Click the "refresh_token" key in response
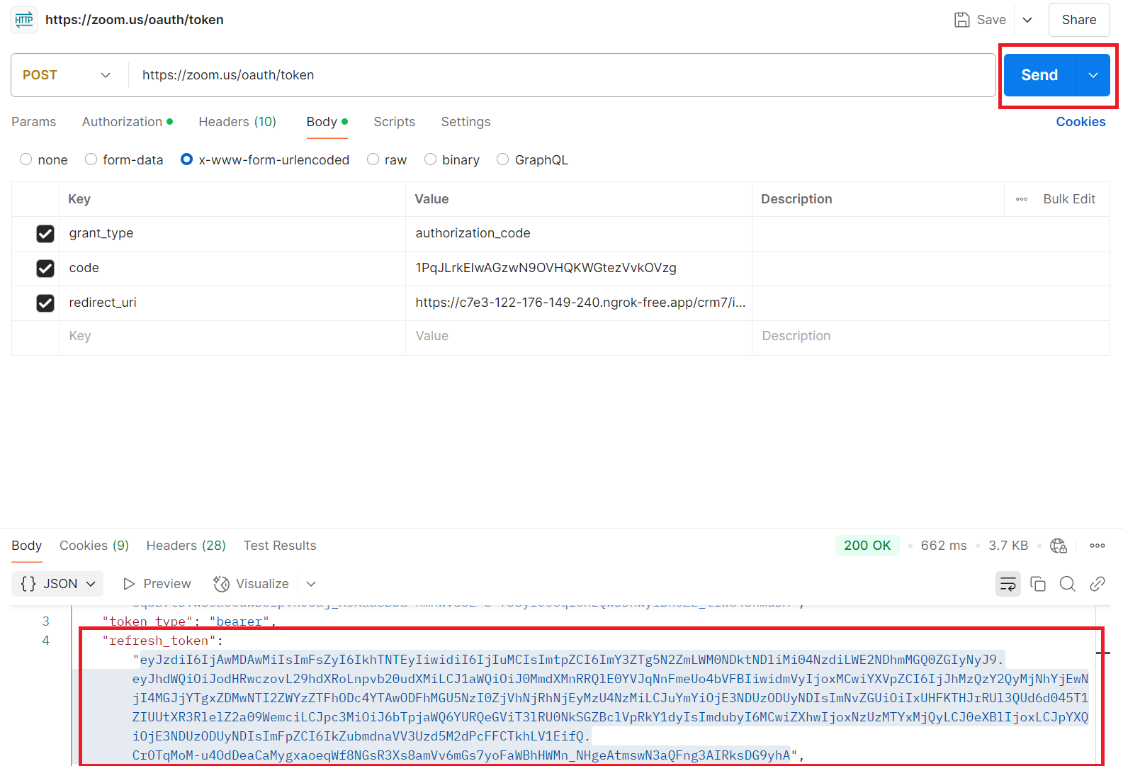This screenshot has width=1123, height=766. coord(159,641)
